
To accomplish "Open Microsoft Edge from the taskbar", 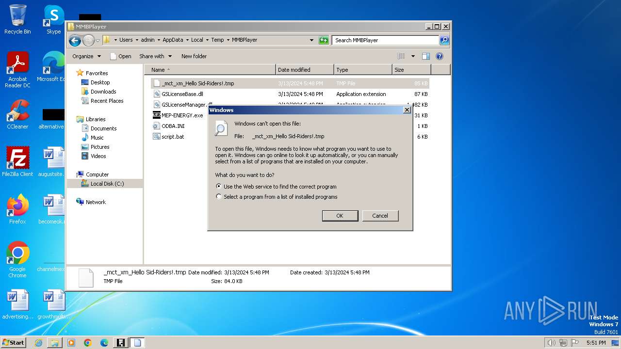I will [104, 343].
